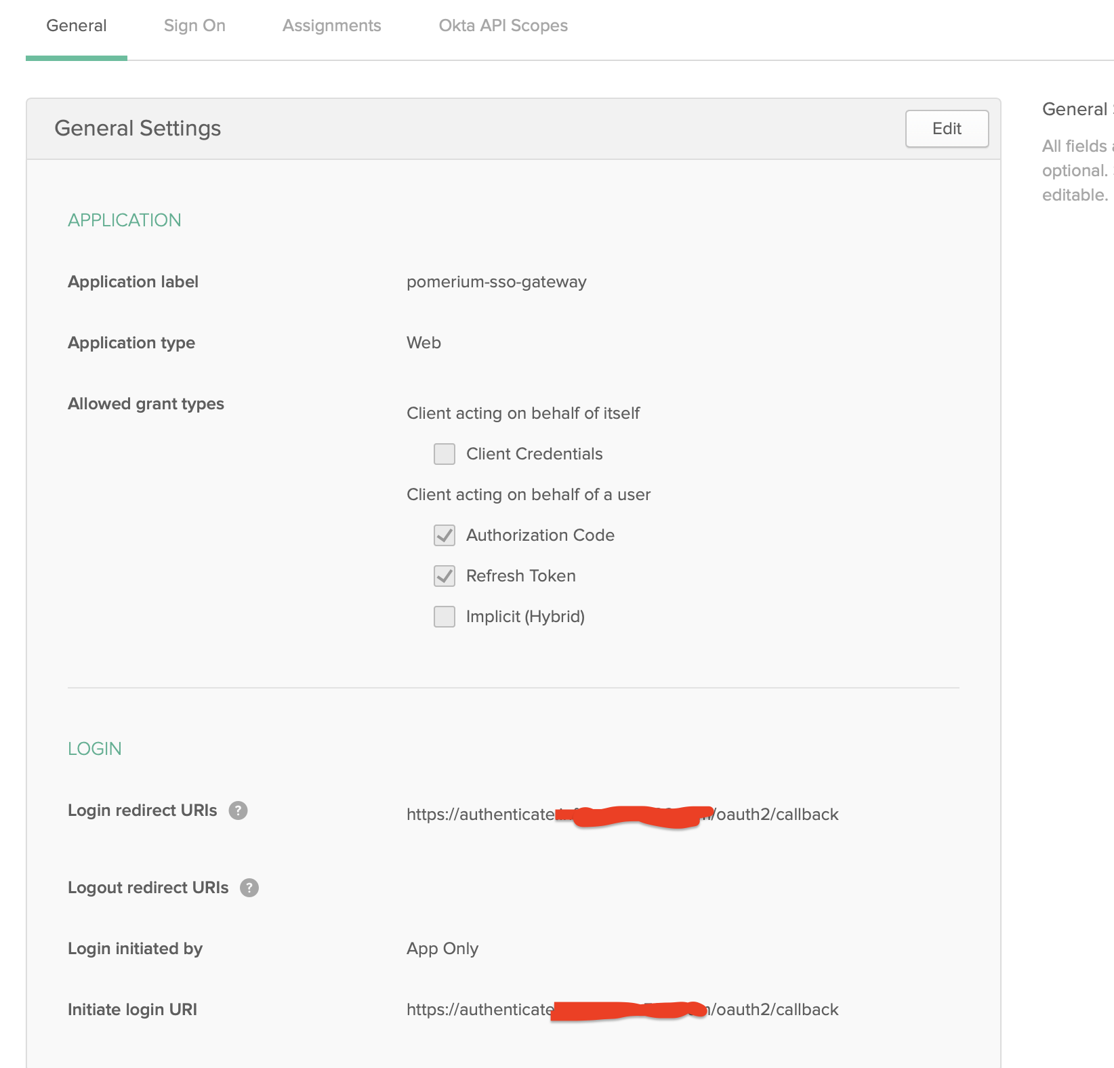Screen dimensions: 1114x1068
Task: Switch to the Sign On tab
Action: tap(194, 25)
